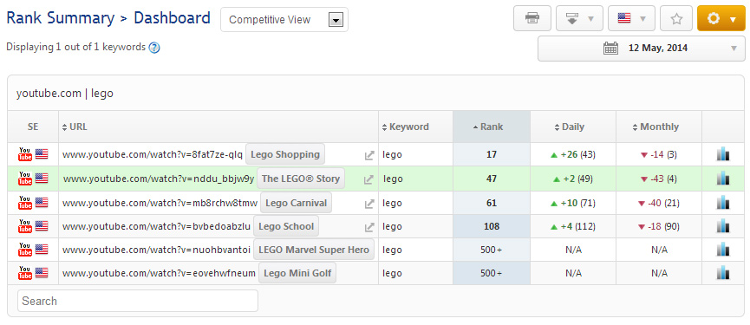
Task: Click the star favorite icon
Action: [x=675, y=19]
